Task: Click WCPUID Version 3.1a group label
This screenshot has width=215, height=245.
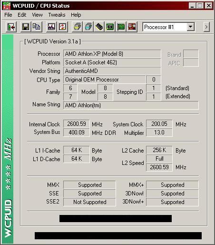Action: [52, 41]
